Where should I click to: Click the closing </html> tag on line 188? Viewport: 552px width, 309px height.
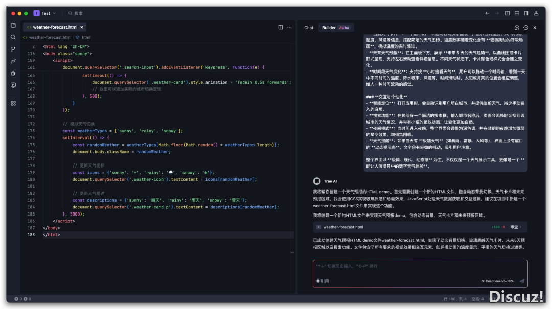pyautogui.click(x=52, y=235)
